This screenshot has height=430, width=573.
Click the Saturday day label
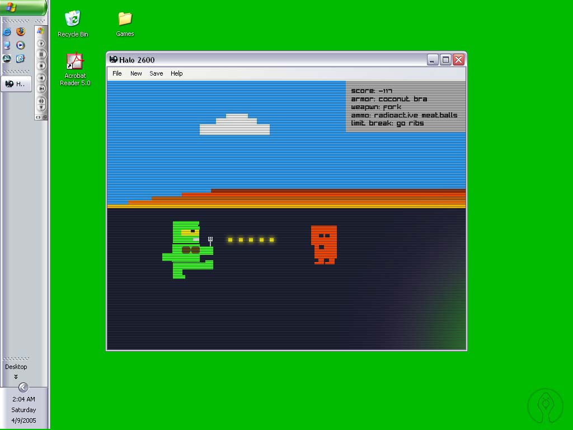(x=24, y=410)
